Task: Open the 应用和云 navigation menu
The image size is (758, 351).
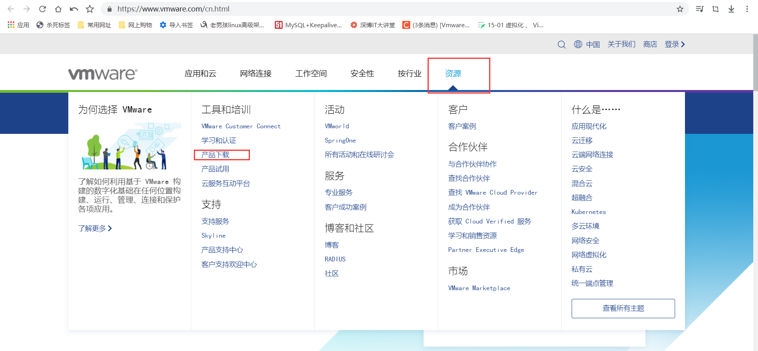Action: [201, 73]
